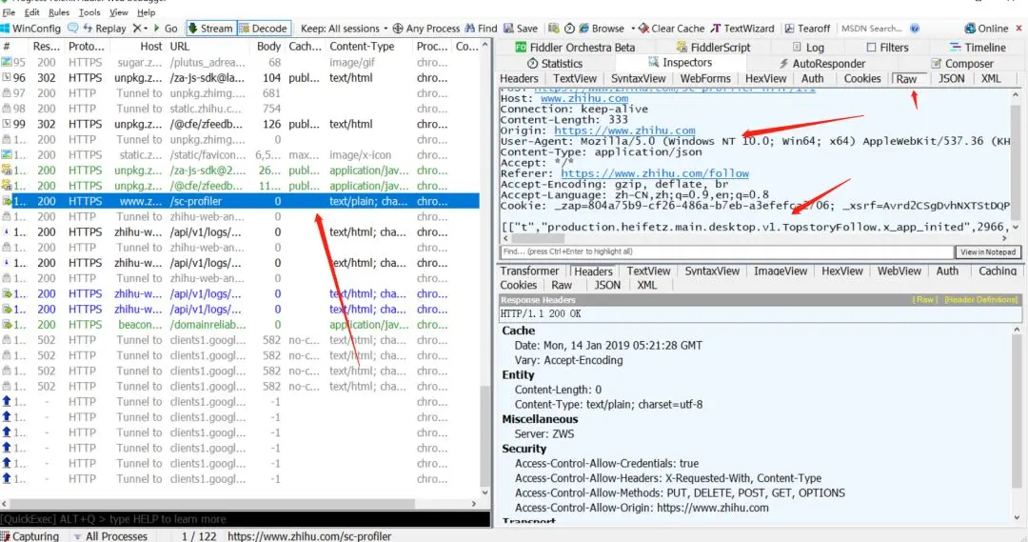Select response Caching tab
The width and height of the screenshot is (1028, 542).
pyautogui.click(x=998, y=271)
